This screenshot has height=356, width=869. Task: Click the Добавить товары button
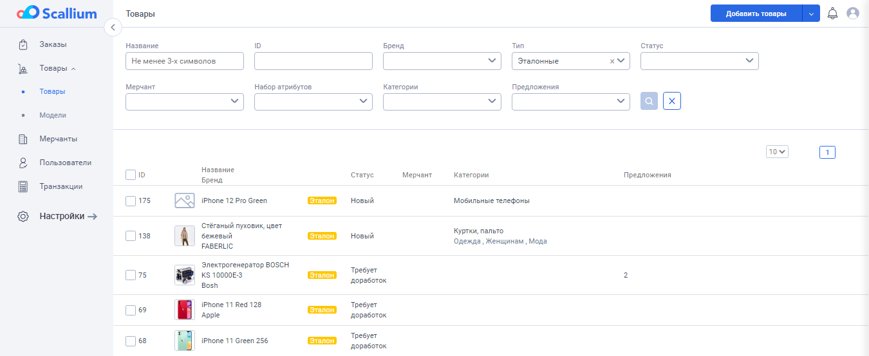756,13
